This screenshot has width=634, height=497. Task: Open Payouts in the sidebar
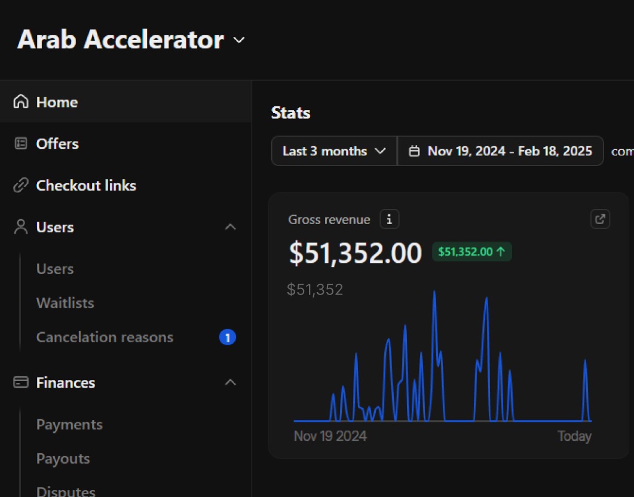[63, 458]
